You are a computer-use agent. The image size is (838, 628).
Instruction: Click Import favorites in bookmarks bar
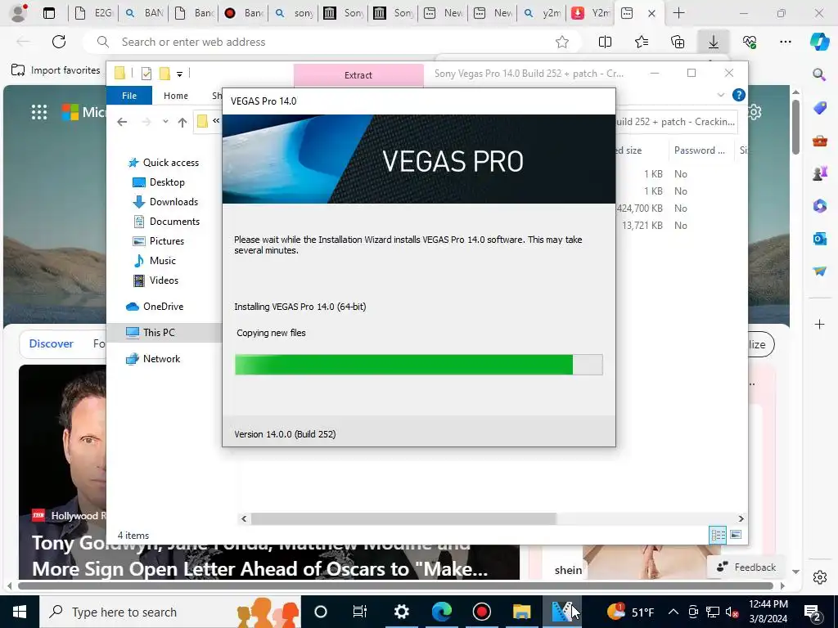click(56, 70)
